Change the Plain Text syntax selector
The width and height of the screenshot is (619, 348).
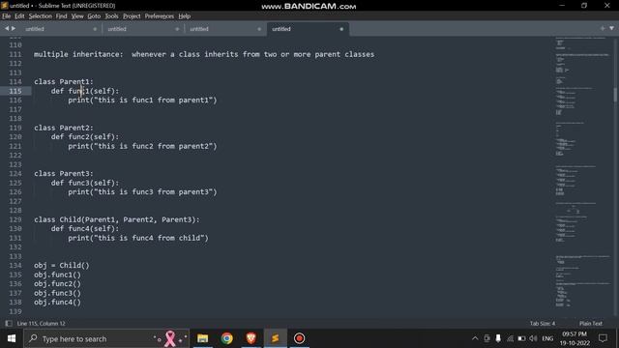[591, 323]
